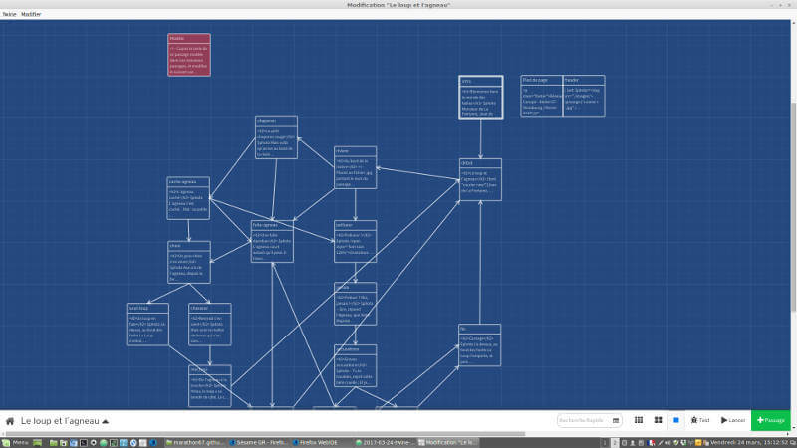
Task: Select the 'jamais' passage
Action: pos(356,304)
